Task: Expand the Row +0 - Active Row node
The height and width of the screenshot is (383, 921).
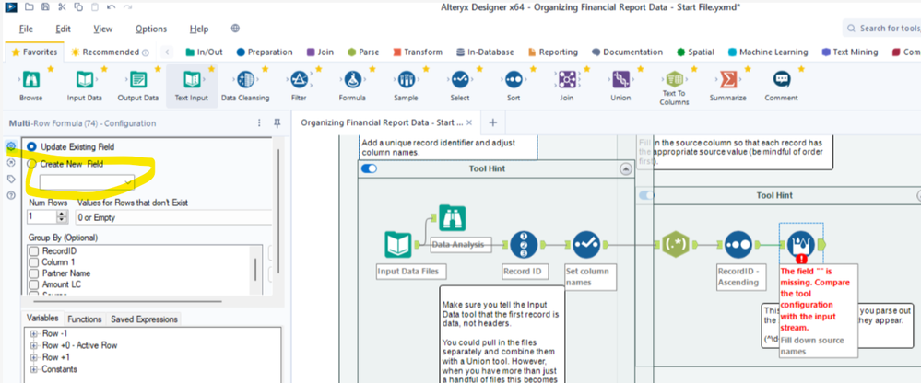Action: [x=33, y=345]
